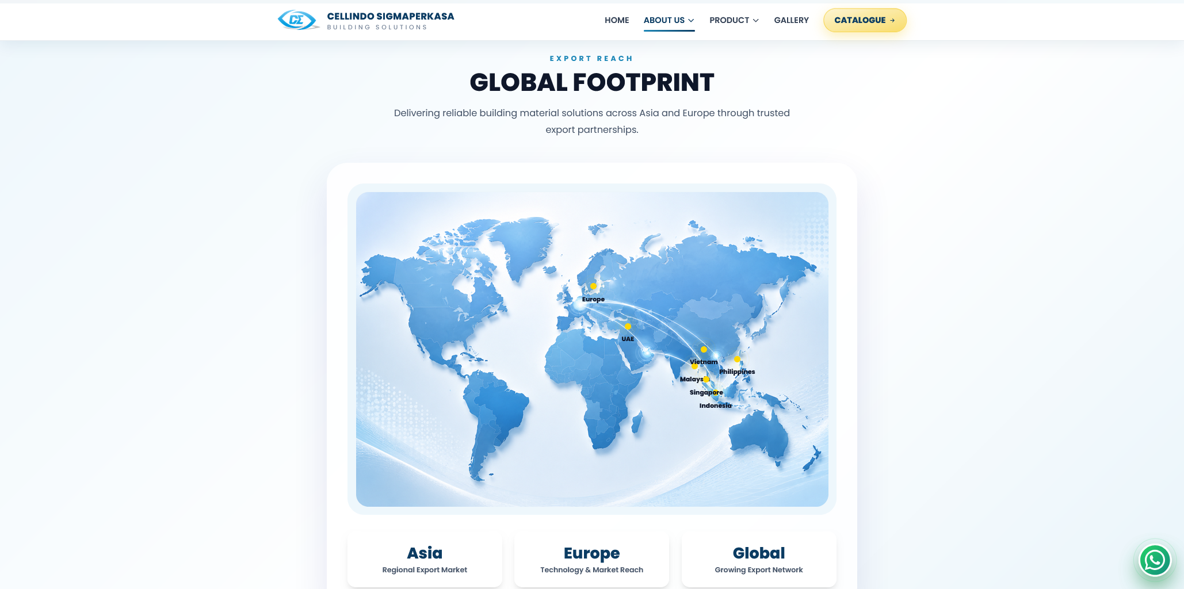This screenshot has height=589, width=1184.
Task: Expand the About Us dropdown chevron
Action: point(691,20)
